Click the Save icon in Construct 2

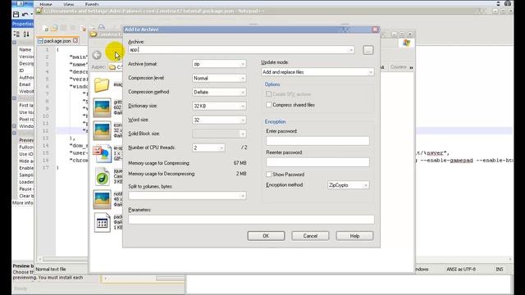(x=16, y=15)
